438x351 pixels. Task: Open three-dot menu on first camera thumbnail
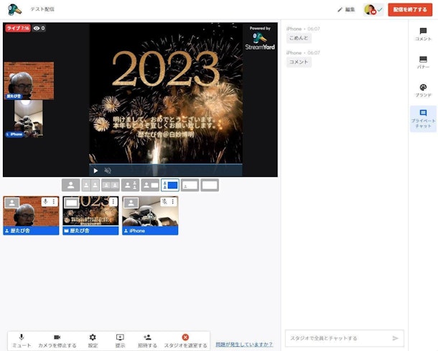click(53, 202)
